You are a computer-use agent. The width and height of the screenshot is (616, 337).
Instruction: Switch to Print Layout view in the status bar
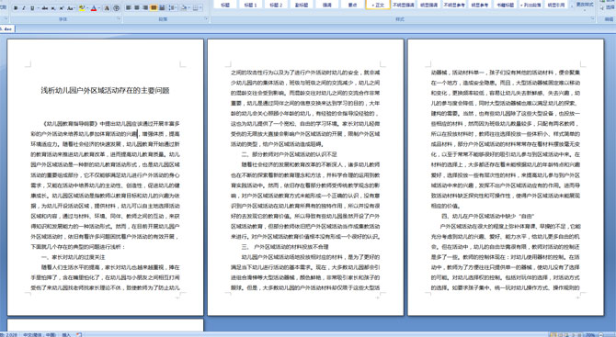point(553,335)
